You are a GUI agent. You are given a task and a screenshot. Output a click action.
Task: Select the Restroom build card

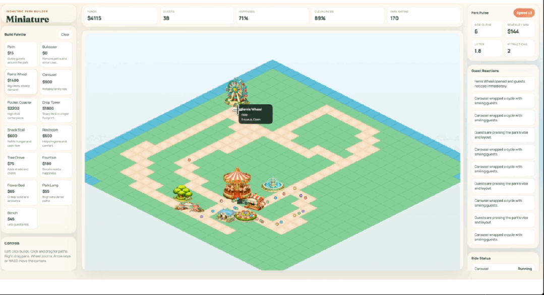click(x=56, y=137)
